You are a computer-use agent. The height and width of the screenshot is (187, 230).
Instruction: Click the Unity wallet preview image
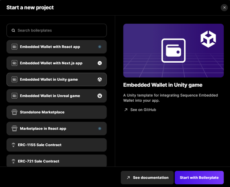(174, 50)
